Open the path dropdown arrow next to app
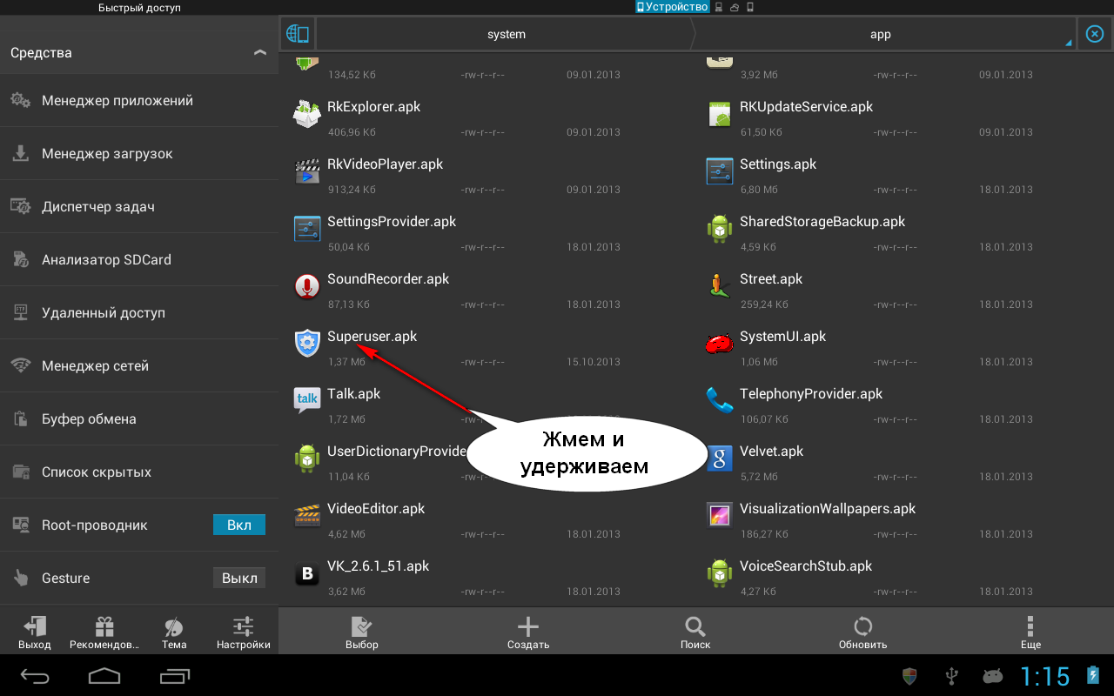The height and width of the screenshot is (696, 1114). (1068, 43)
